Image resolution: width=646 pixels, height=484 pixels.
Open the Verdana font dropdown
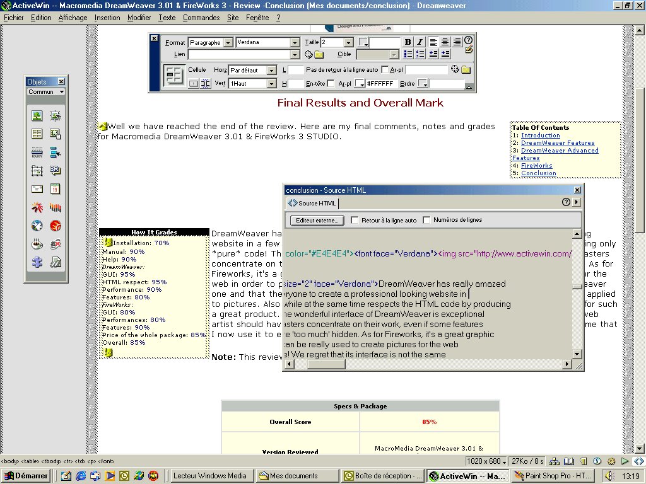(x=295, y=42)
